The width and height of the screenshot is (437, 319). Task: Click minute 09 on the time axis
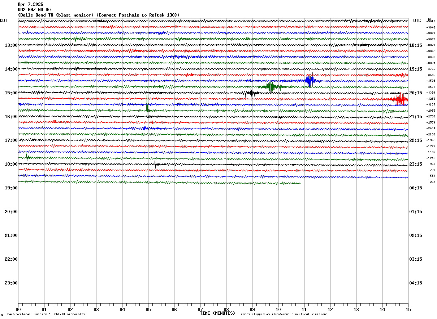pos(252,310)
